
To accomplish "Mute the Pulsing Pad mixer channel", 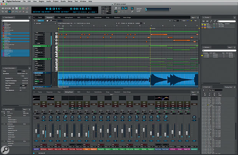I will (101, 104).
